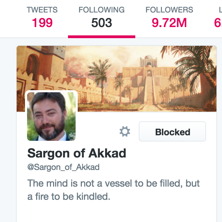Viewport: 222px width, 222px height.
Task: Click the 9.72M followers count
Action: [x=169, y=23]
